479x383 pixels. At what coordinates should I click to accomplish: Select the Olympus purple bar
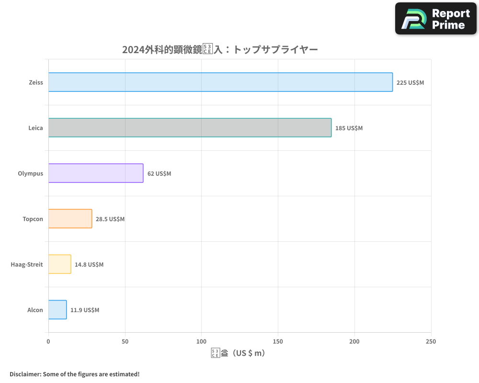[x=96, y=173]
